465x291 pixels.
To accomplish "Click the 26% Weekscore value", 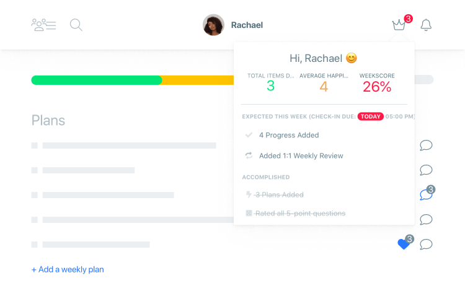I will coord(377,87).
